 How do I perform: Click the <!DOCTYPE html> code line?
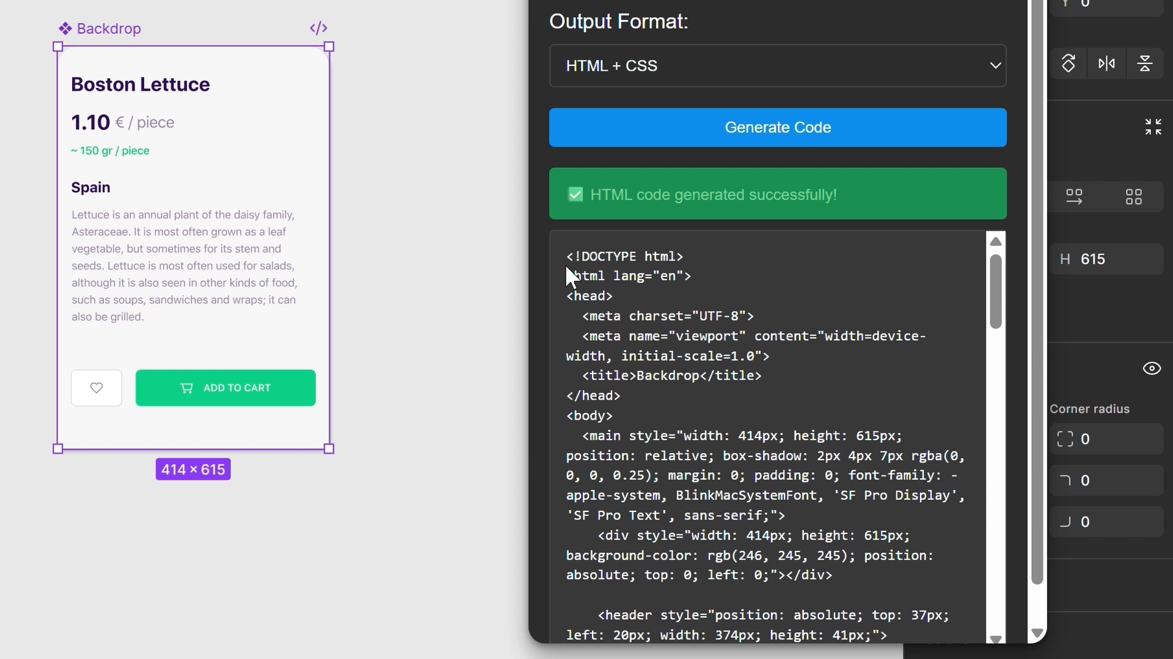[624, 256]
